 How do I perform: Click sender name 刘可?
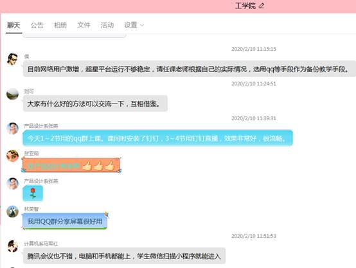tap(29, 91)
